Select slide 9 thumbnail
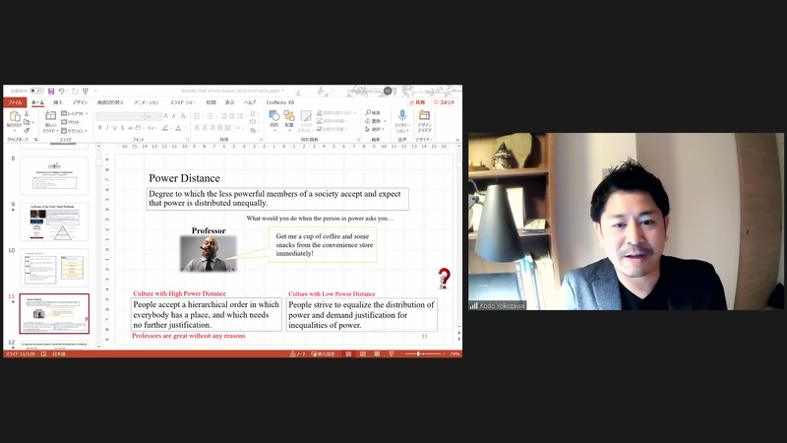Screen dimensions: 787x443 coord(54,221)
